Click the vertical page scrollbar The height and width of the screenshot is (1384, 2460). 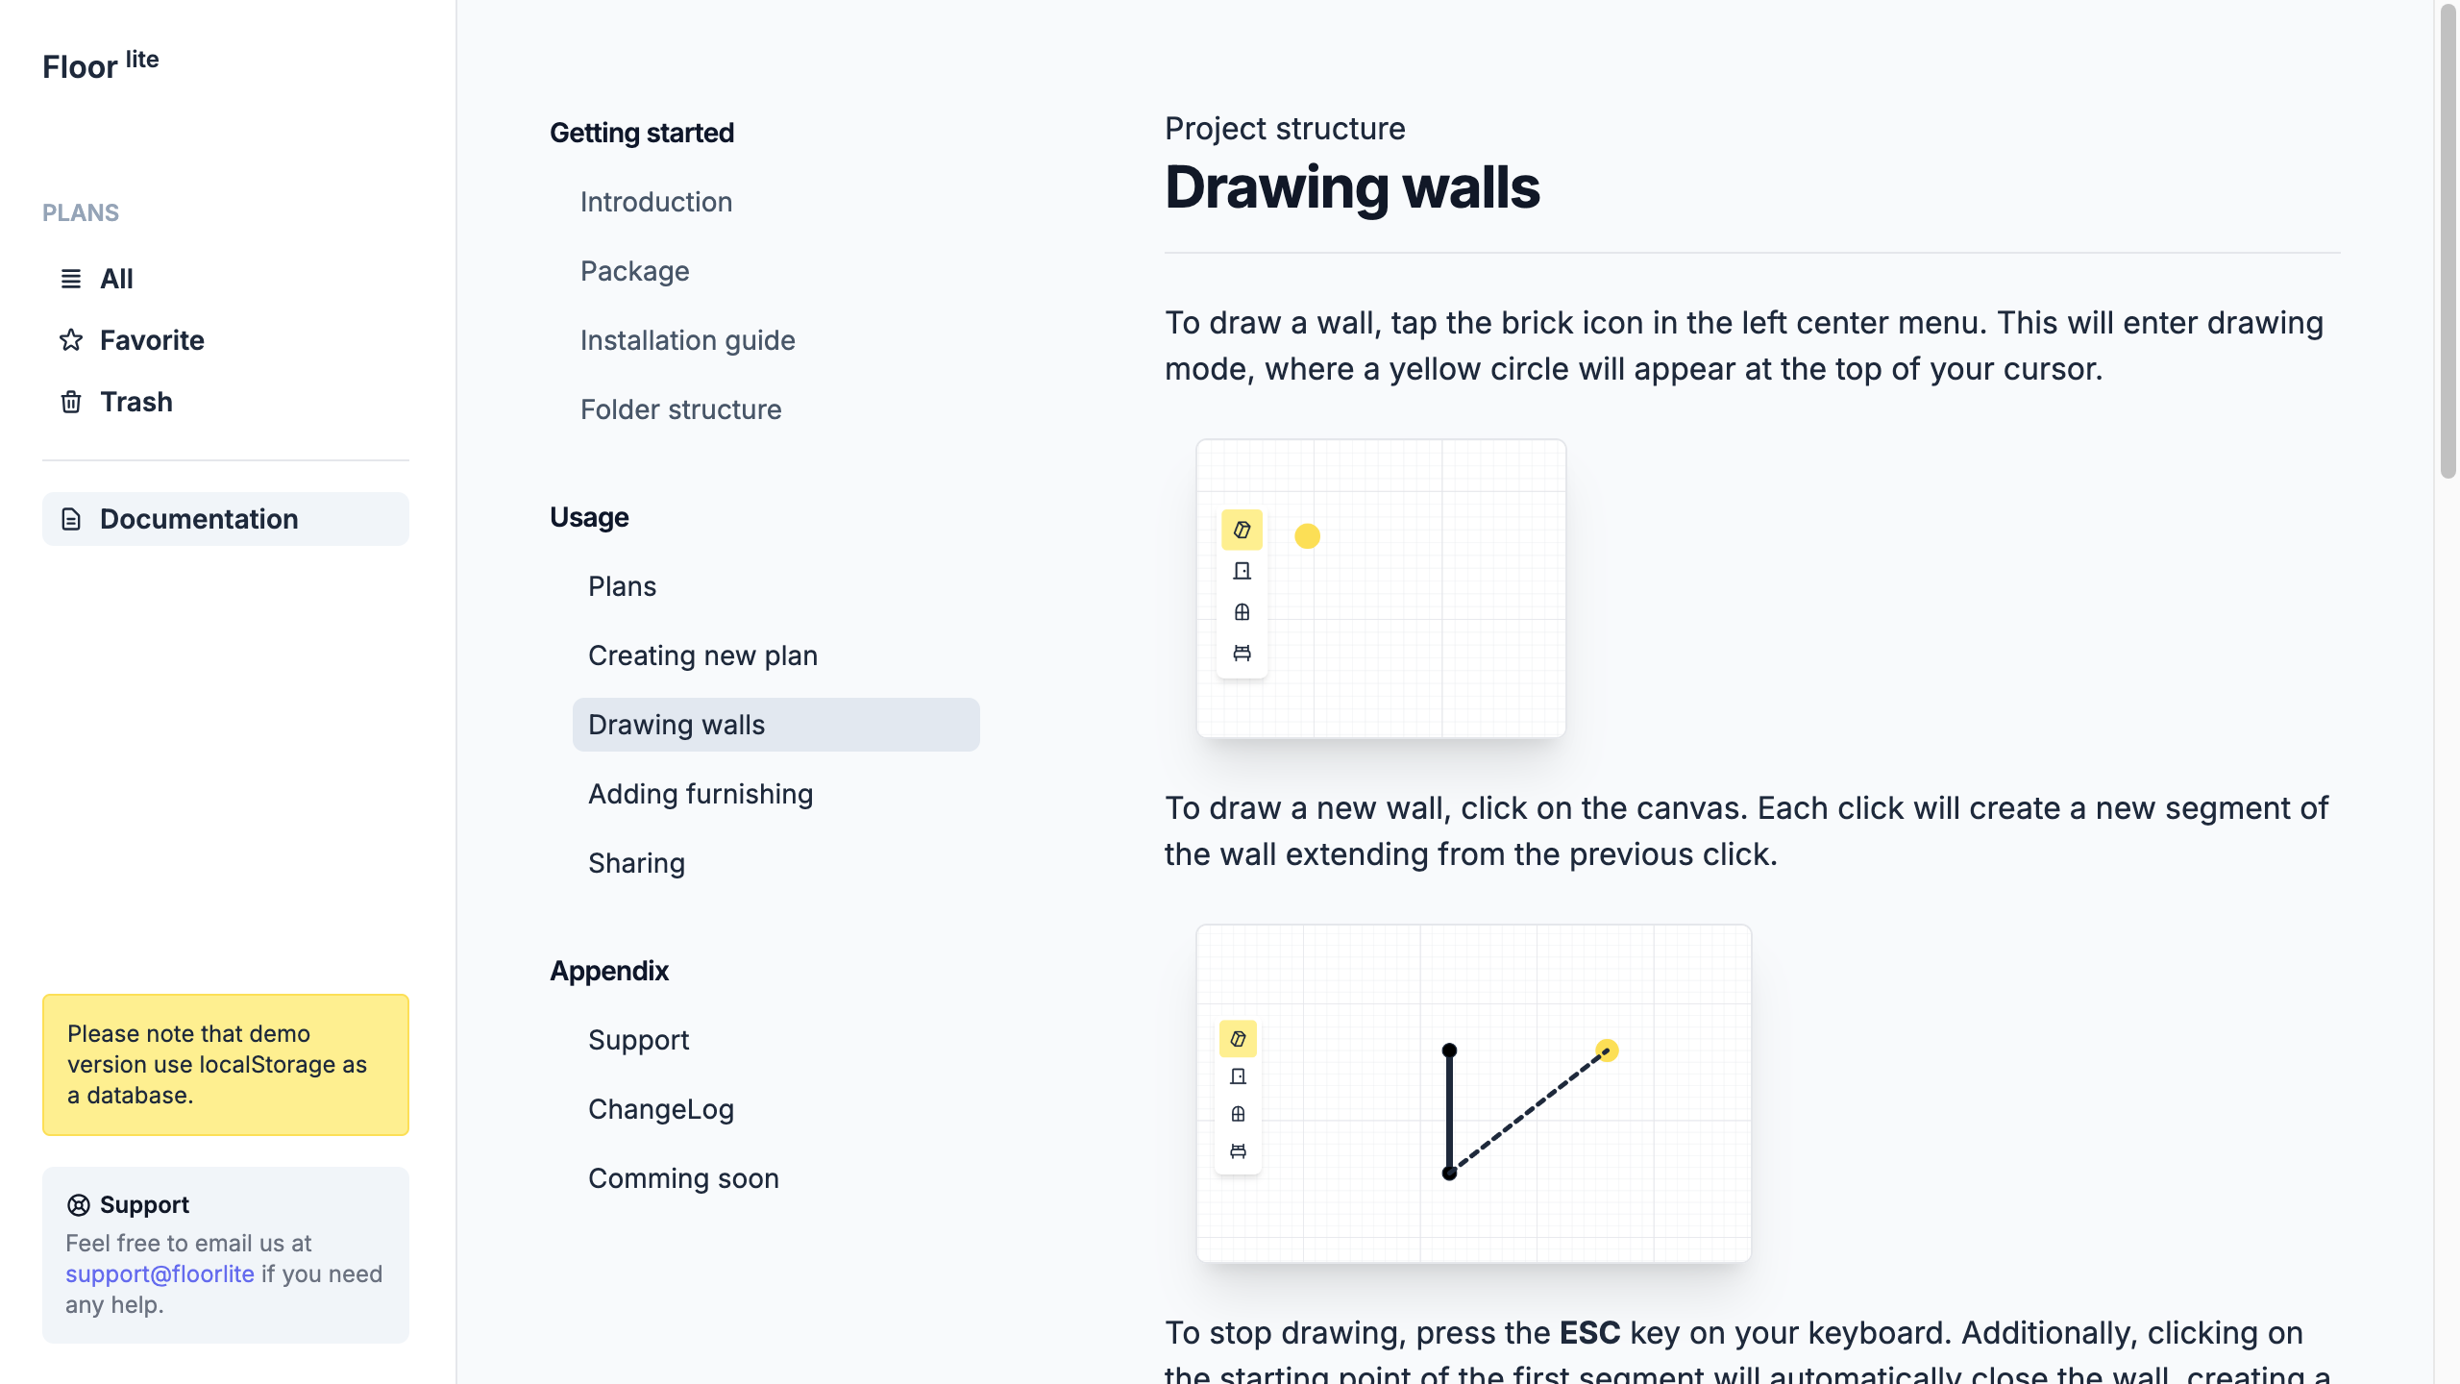(x=2448, y=240)
